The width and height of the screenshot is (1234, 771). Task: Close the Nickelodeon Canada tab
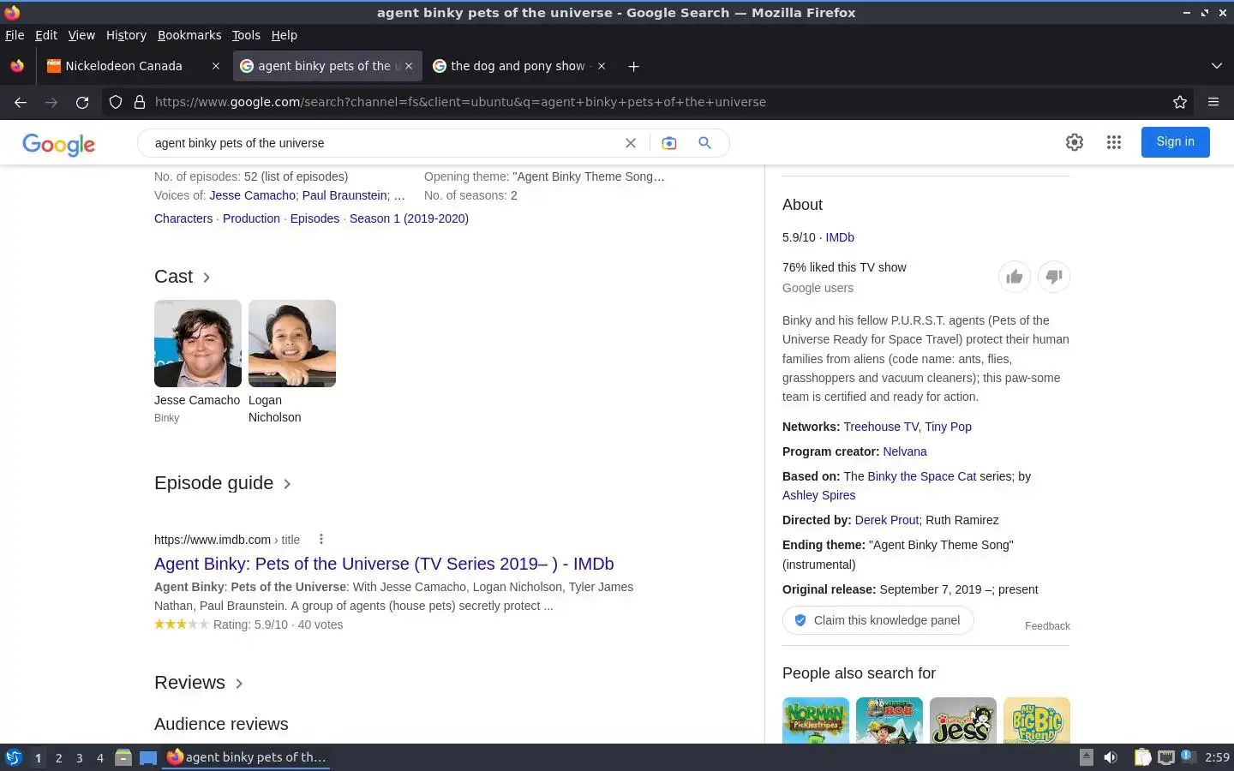tap(216, 66)
